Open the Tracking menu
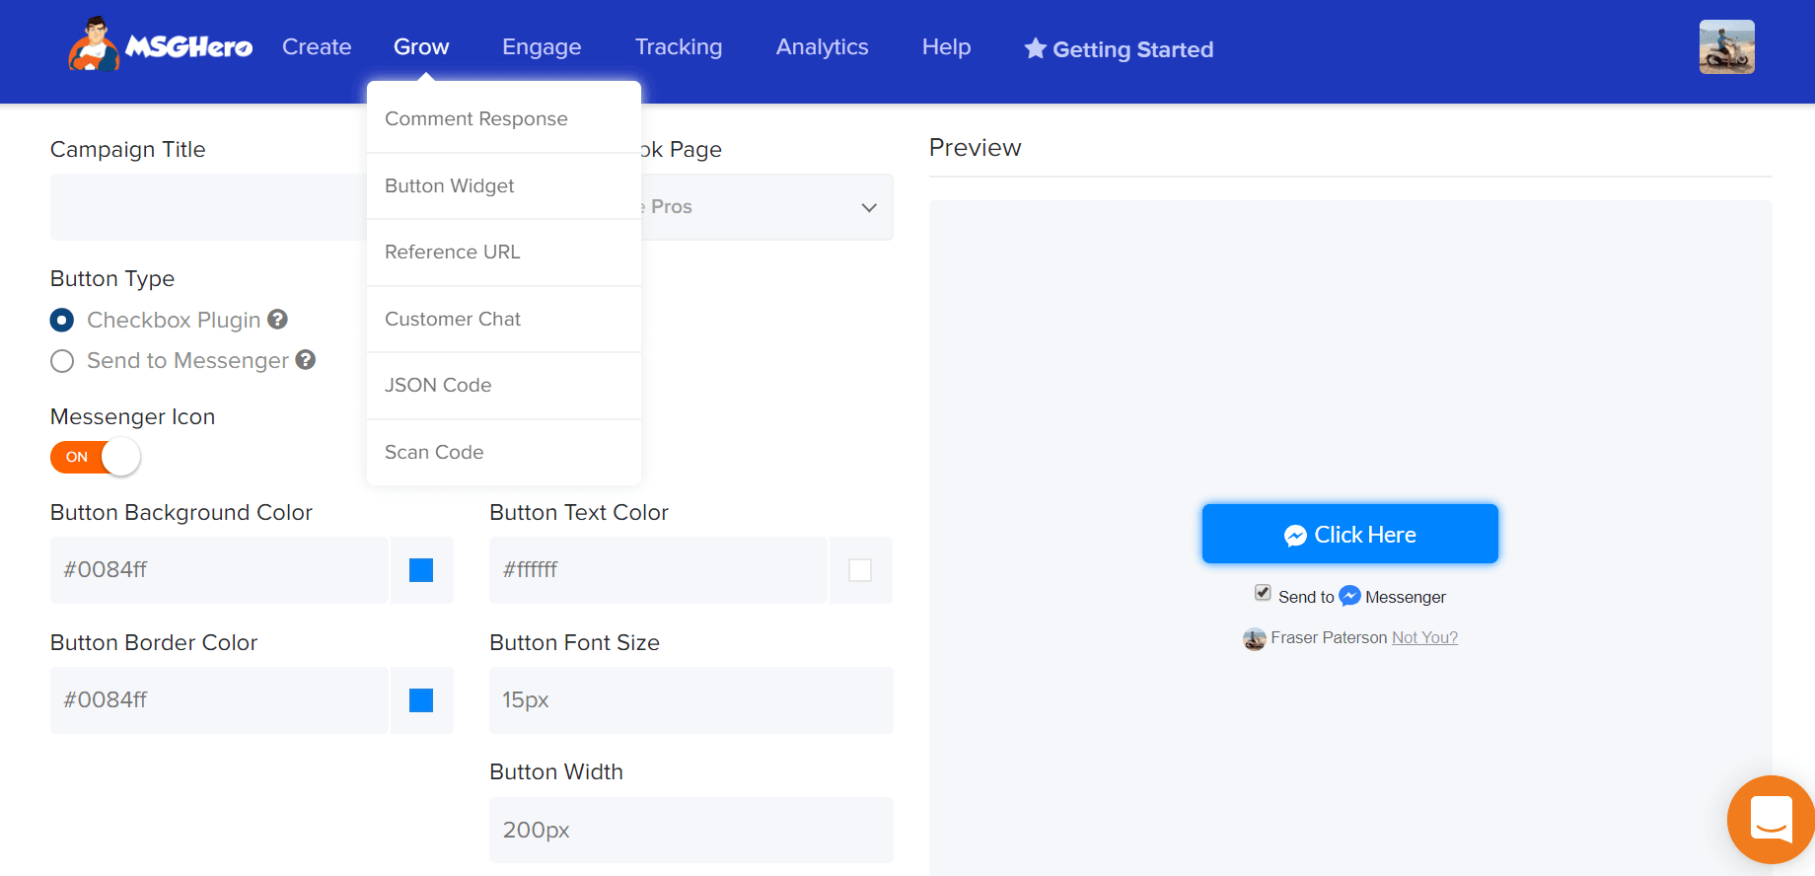The height and width of the screenshot is (876, 1815). point(679,47)
